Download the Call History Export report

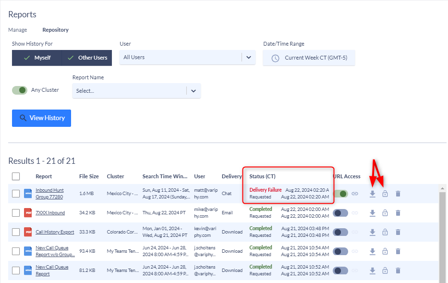click(372, 232)
